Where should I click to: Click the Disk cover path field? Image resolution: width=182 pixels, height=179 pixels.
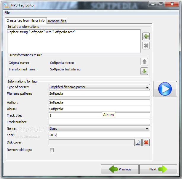coord(91,142)
